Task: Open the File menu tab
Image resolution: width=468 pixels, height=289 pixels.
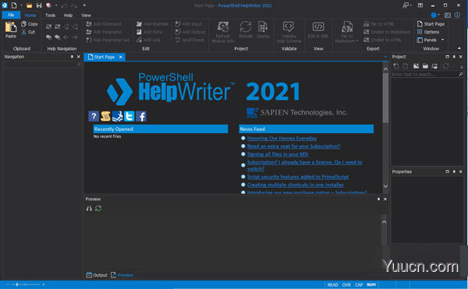Action: click(11, 15)
